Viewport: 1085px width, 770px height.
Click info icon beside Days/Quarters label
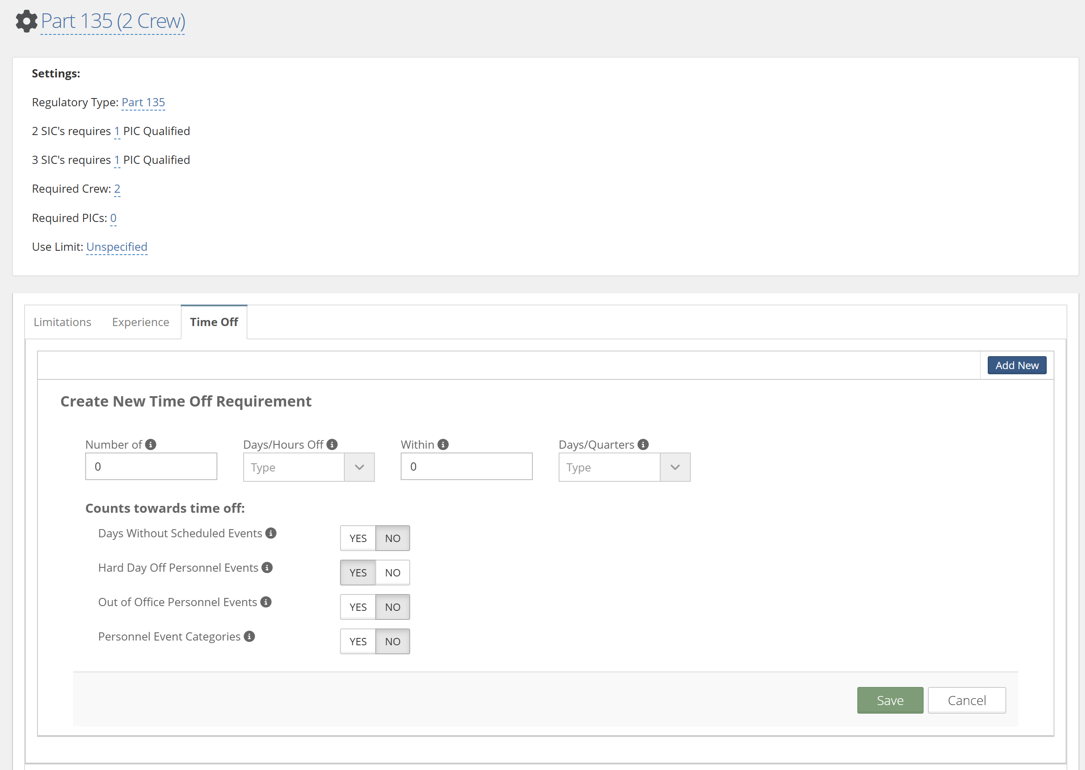[x=643, y=444]
